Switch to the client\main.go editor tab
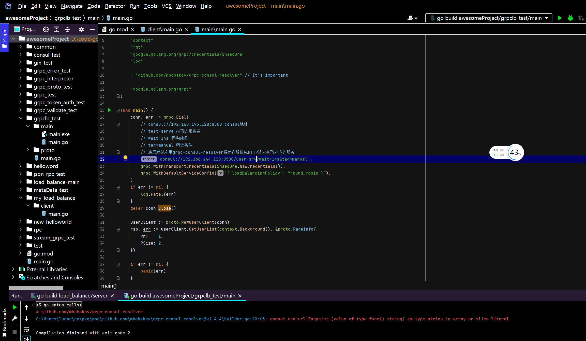Screen dimensions: 586x341 click(x=164, y=30)
